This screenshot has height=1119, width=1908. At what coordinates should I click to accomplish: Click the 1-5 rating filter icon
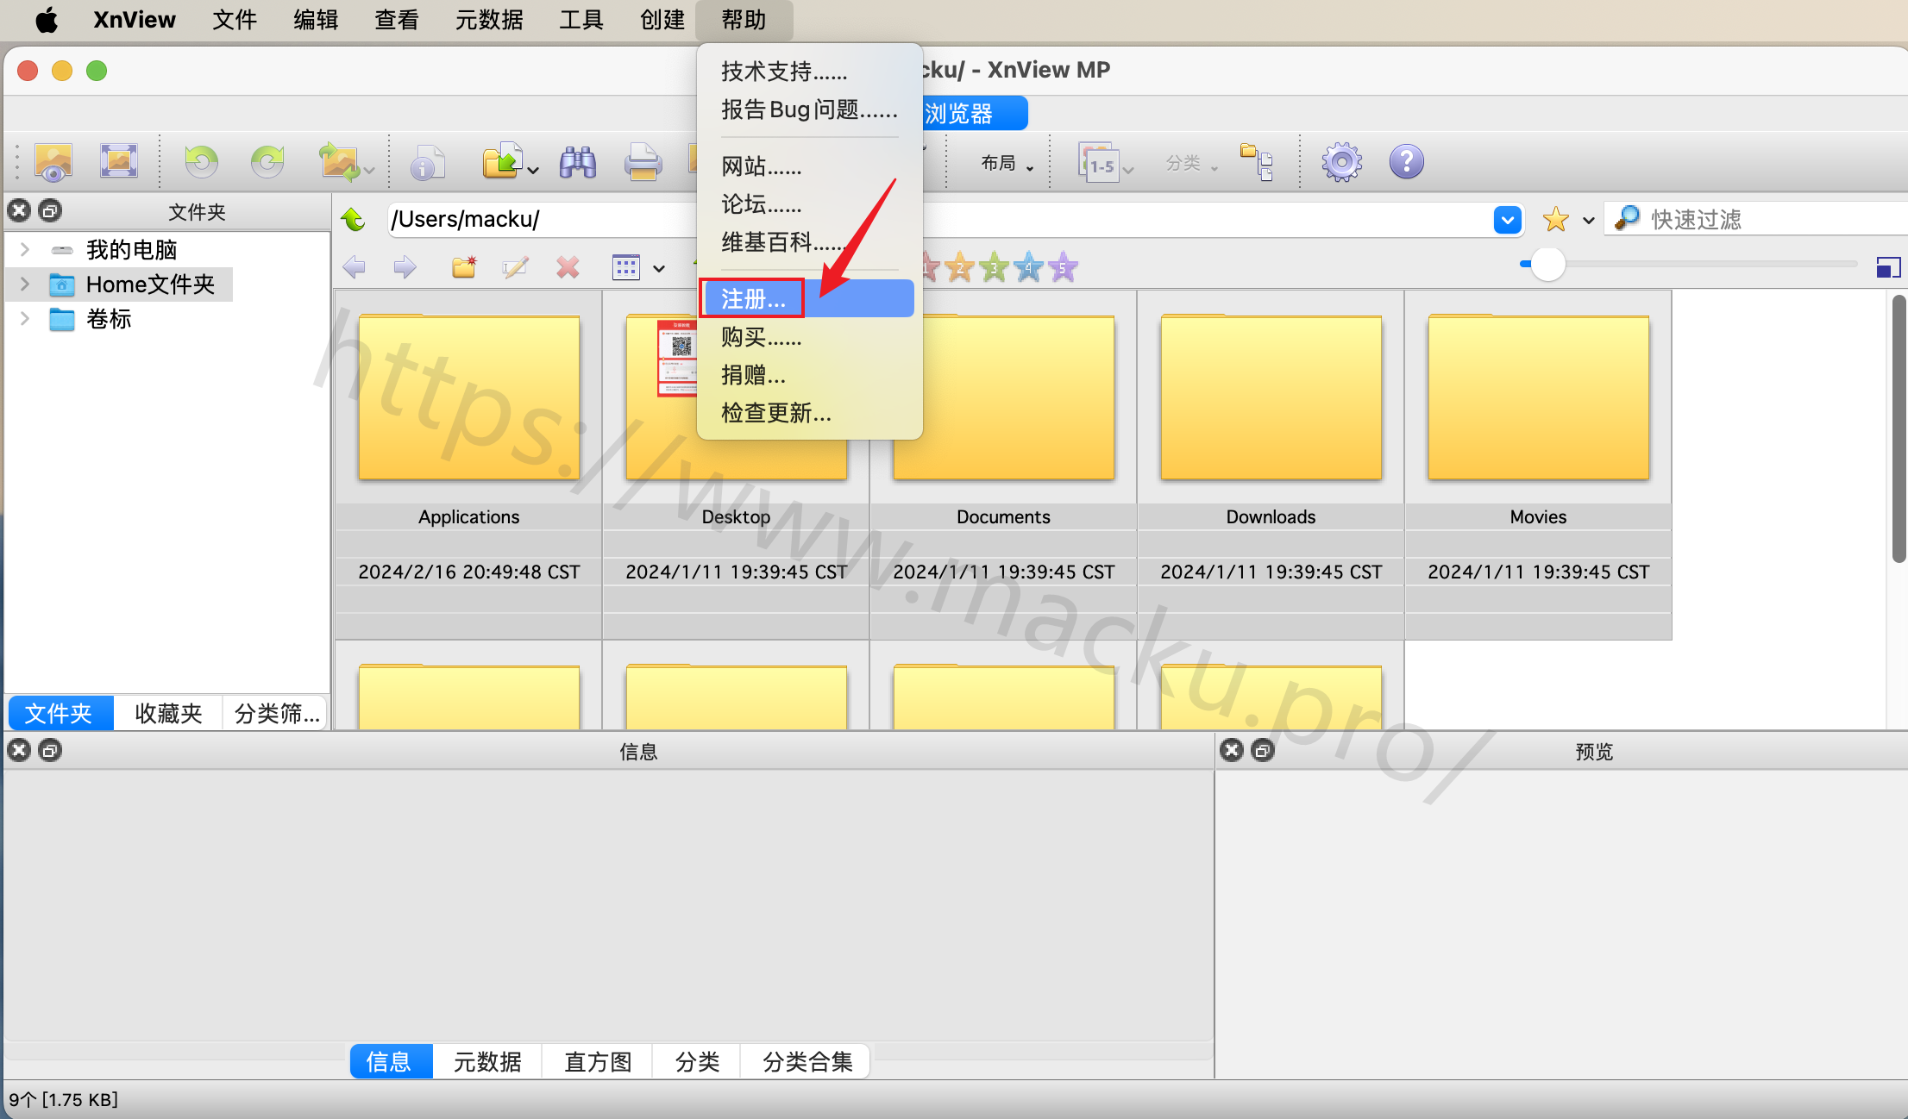[x=1099, y=162]
